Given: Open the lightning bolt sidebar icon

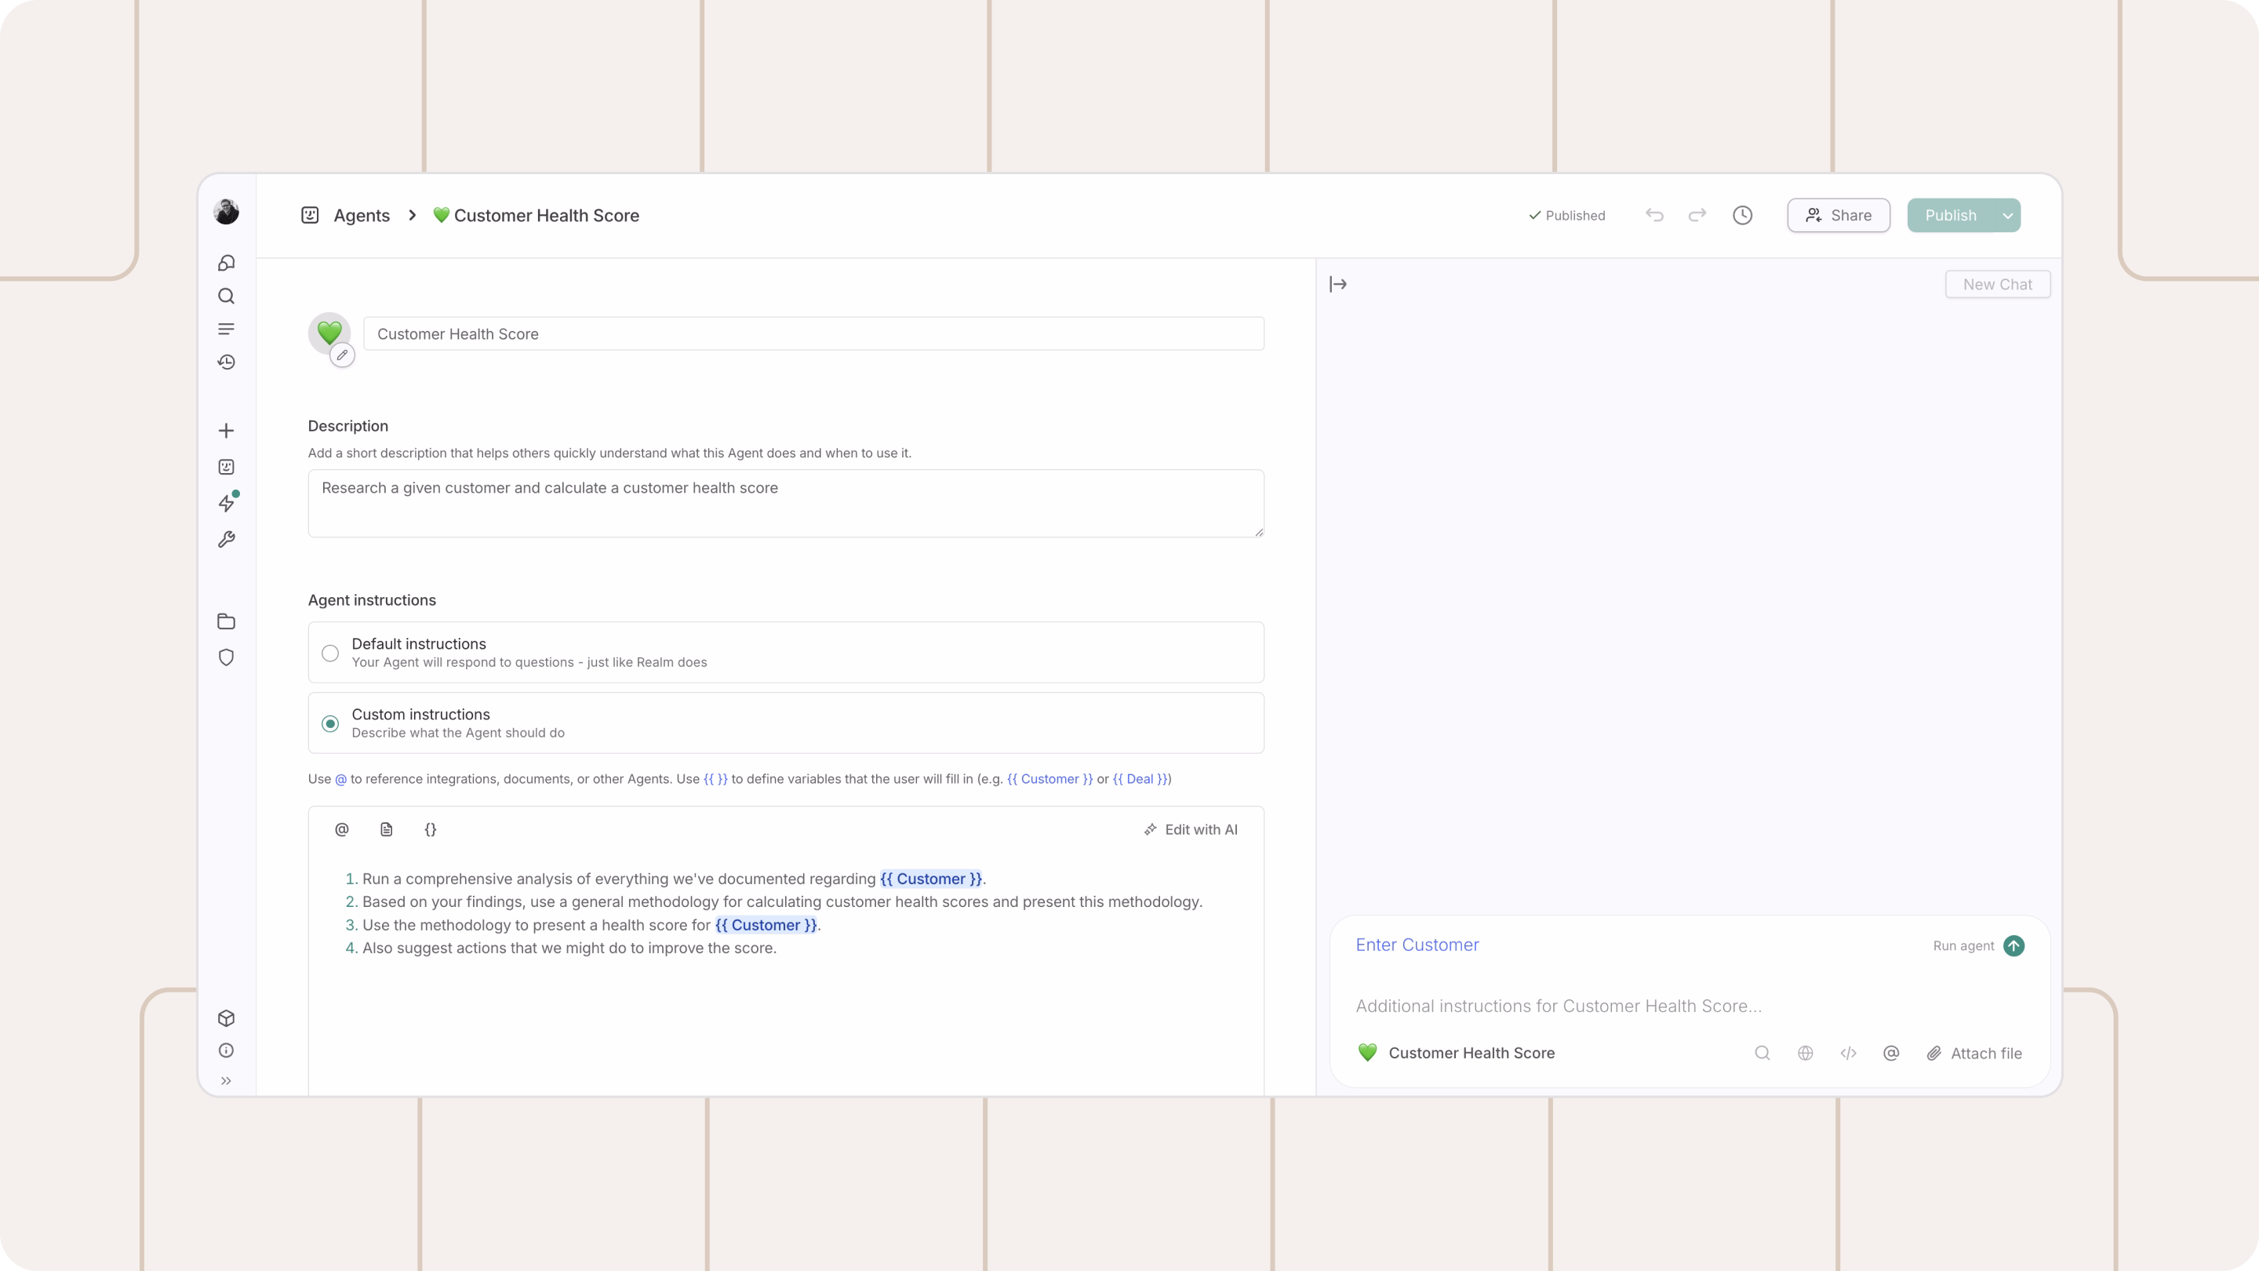Looking at the screenshot, I should point(226,503).
